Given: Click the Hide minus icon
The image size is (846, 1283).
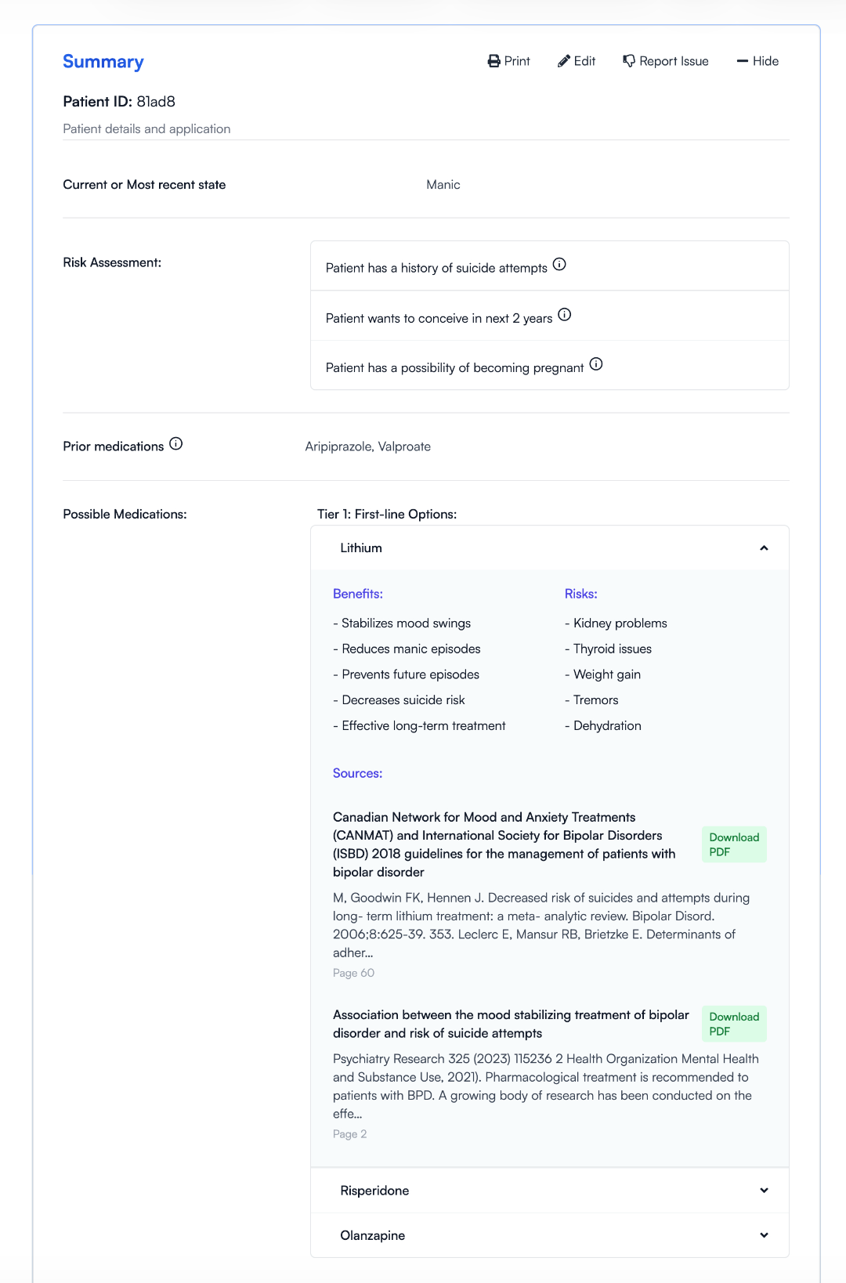Looking at the screenshot, I should pos(743,61).
